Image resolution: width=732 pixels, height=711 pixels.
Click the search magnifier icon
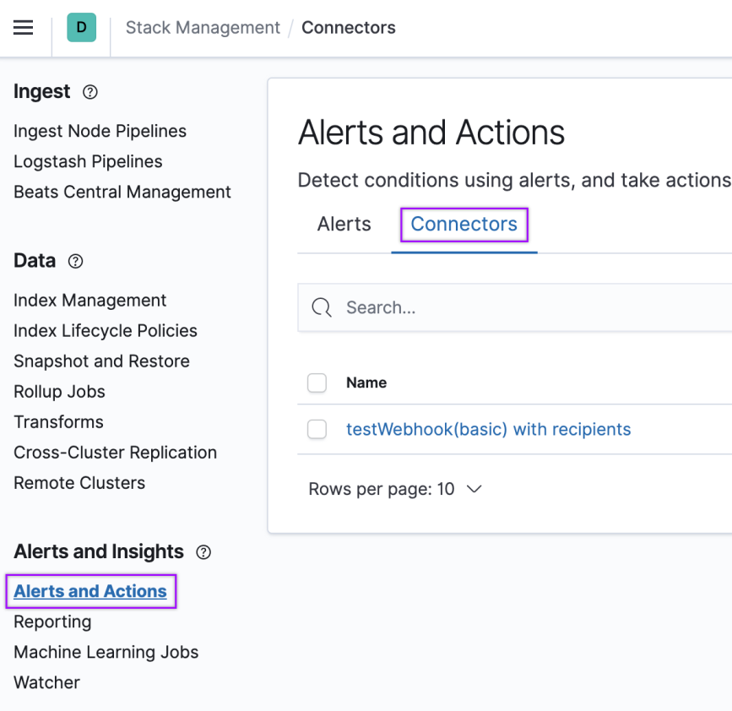(321, 307)
